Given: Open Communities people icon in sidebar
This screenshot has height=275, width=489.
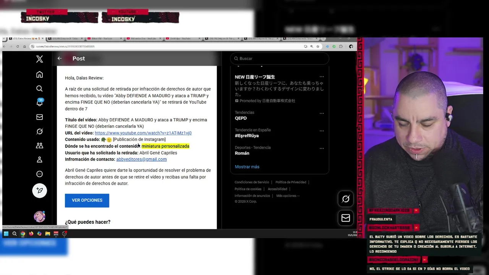Looking at the screenshot, I should point(39,146).
